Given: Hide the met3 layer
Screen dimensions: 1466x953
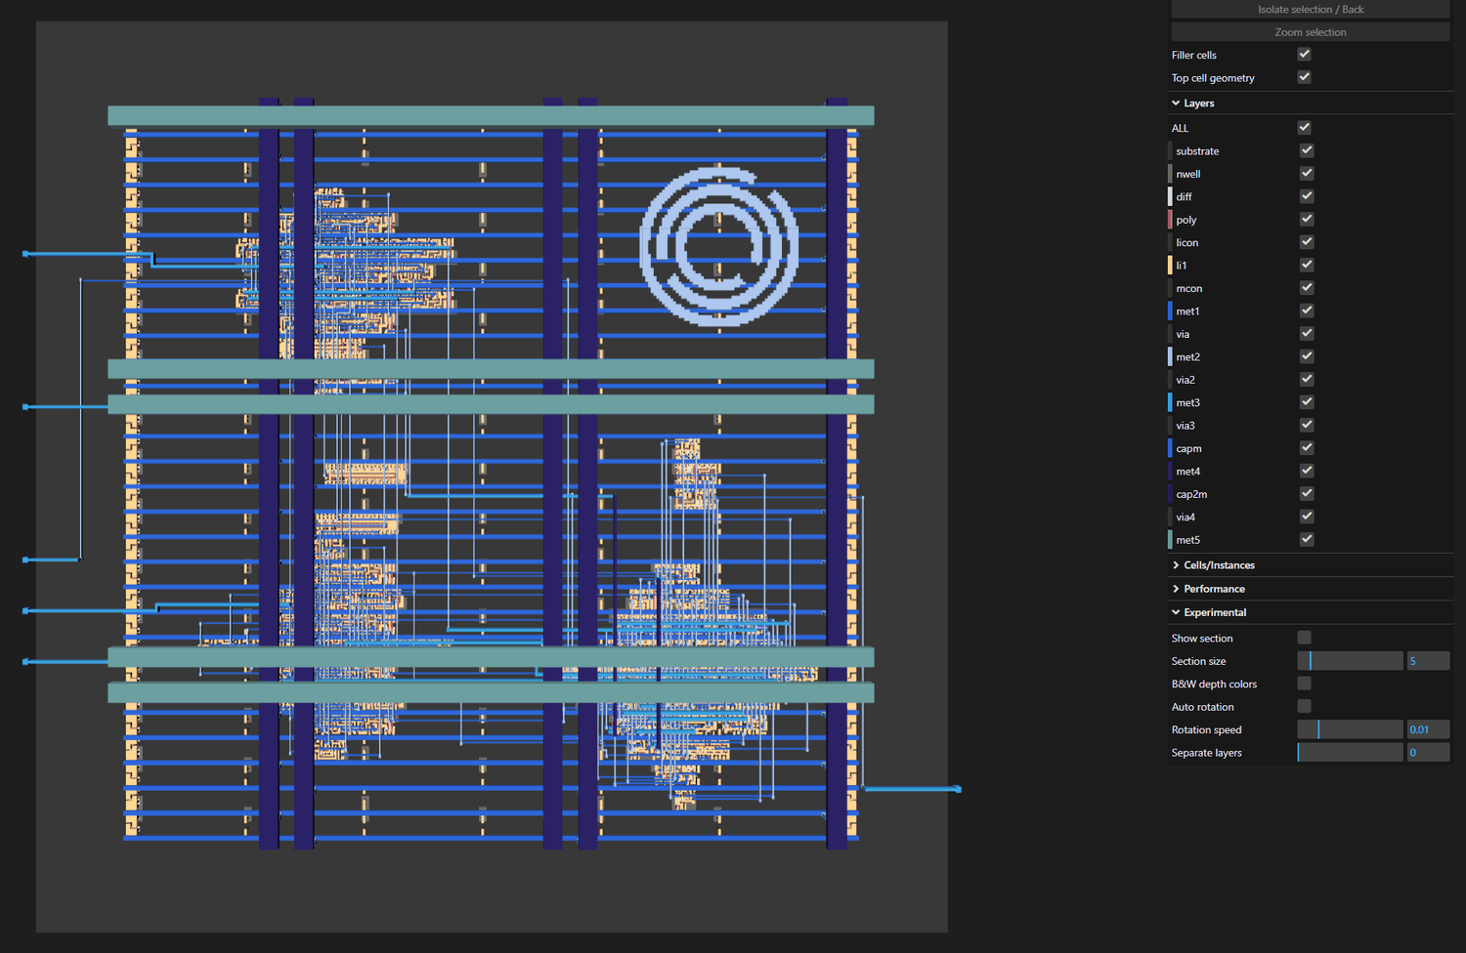Looking at the screenshot, I should click(x=1307, y=402).
